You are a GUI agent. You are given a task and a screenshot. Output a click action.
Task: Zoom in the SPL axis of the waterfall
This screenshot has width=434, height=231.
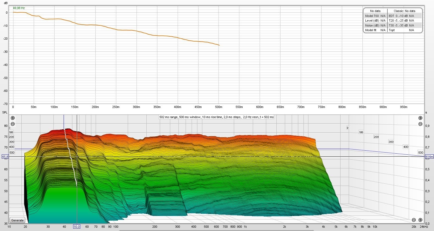coord(13,118)
